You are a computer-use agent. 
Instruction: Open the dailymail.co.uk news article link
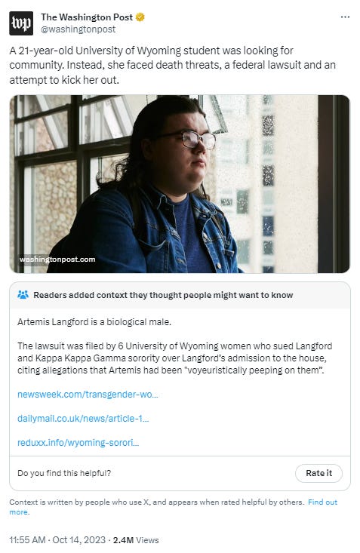coord(83,418)
